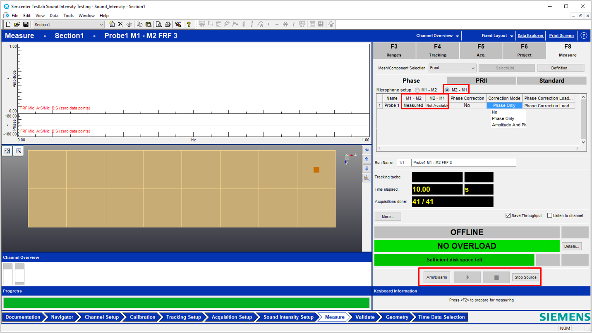592x333 pixels.
Task: Click the fit-all view icon in geometry
Action: pyautogui.click(x=7, y=151)
